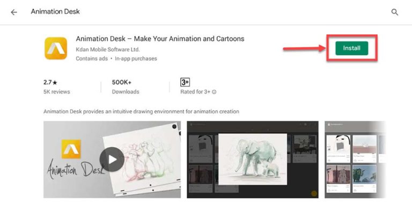This screenshot has width=412, height=203.
Task: Click the Rated for 3+ text
Action: (195, 92)
